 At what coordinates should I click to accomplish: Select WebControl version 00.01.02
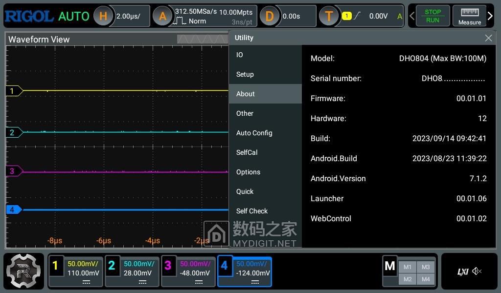tap(471, 219)
